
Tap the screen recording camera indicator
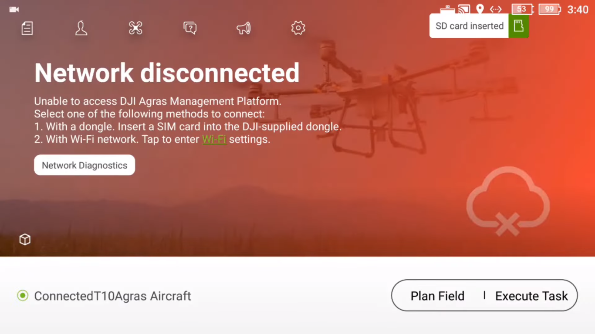14,10
